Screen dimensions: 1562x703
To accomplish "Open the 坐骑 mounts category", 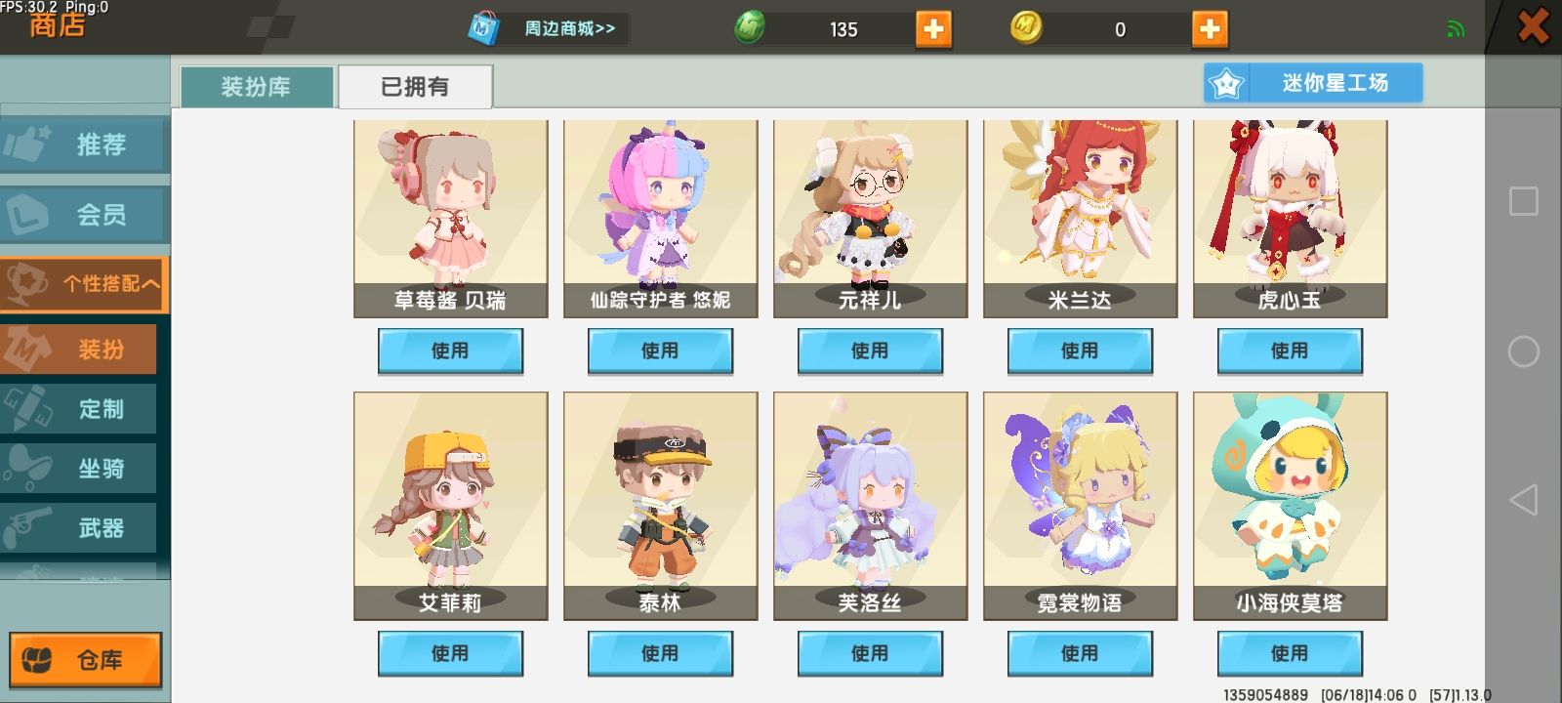I will tap(78, 469).
